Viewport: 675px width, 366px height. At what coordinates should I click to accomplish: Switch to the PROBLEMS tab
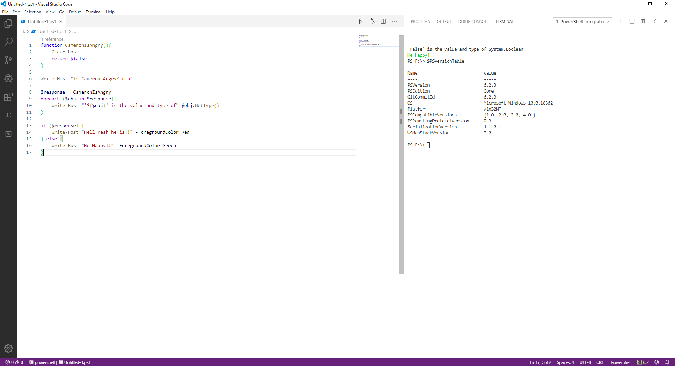tap(420, 21)
